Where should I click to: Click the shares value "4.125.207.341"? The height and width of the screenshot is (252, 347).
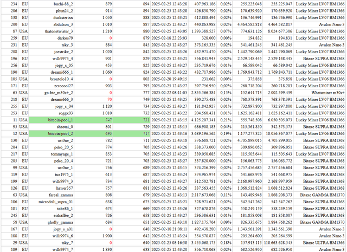click(203, 120)
